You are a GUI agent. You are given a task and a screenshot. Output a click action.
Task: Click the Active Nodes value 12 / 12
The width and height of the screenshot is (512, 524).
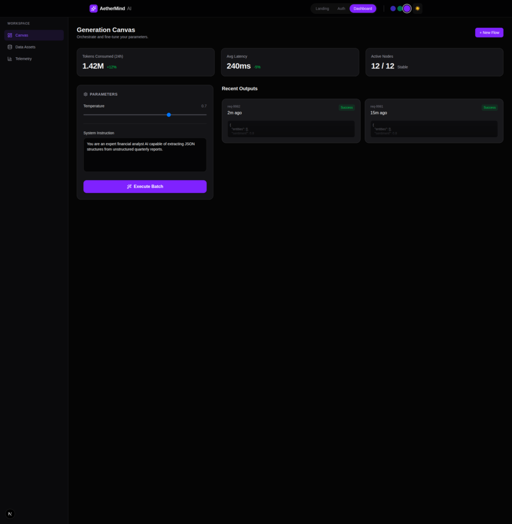(x=383, y=66)
